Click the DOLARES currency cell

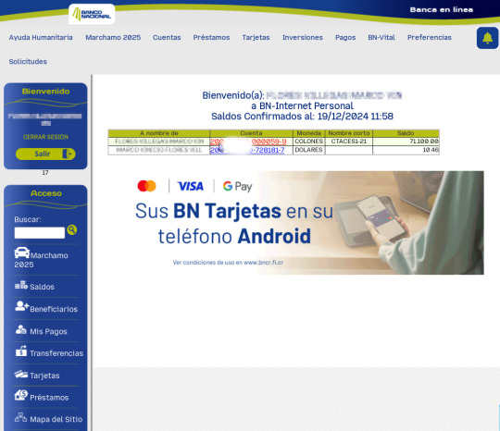[308, 150]
